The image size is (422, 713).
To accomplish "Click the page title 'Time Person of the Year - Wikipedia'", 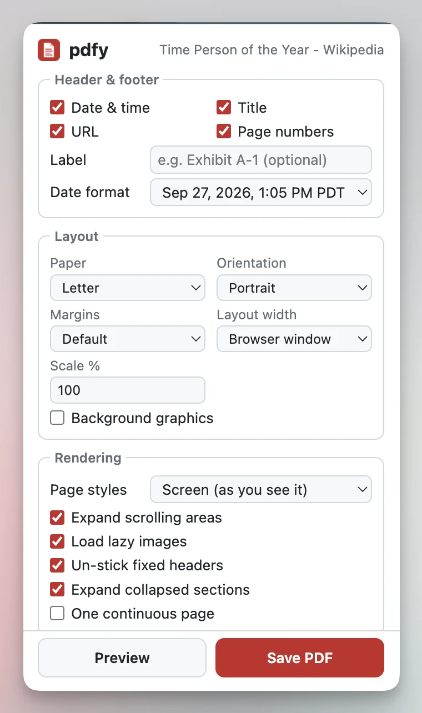I will click(272, 50).
